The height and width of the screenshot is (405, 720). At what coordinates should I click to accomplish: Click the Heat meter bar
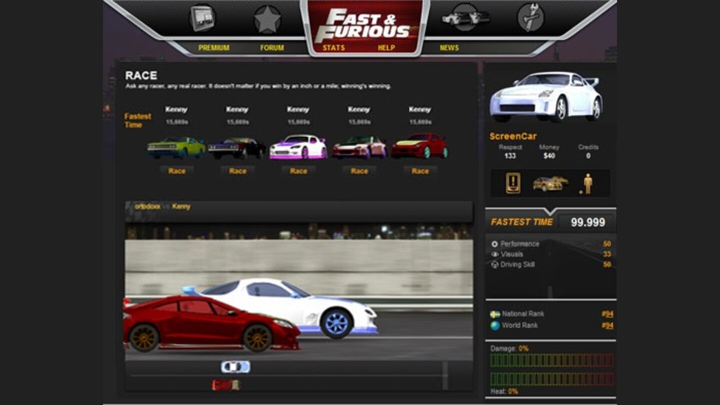(551, 379)
